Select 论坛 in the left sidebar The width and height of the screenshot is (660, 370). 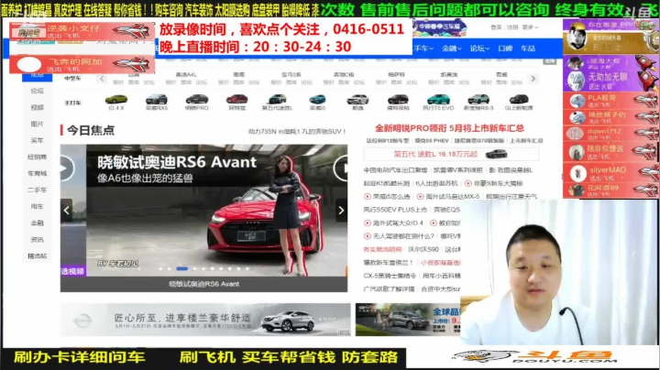tap(37, 91)
